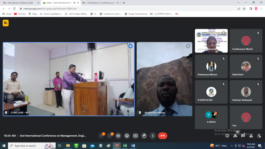Switch to 1_Publication in Conference tab

click(x=100, y=3)
